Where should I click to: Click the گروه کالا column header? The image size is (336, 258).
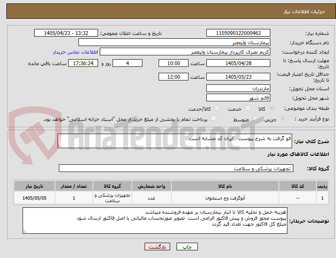point(112,186)
